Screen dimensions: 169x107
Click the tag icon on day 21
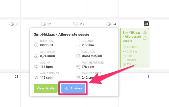tap(11, 24)
